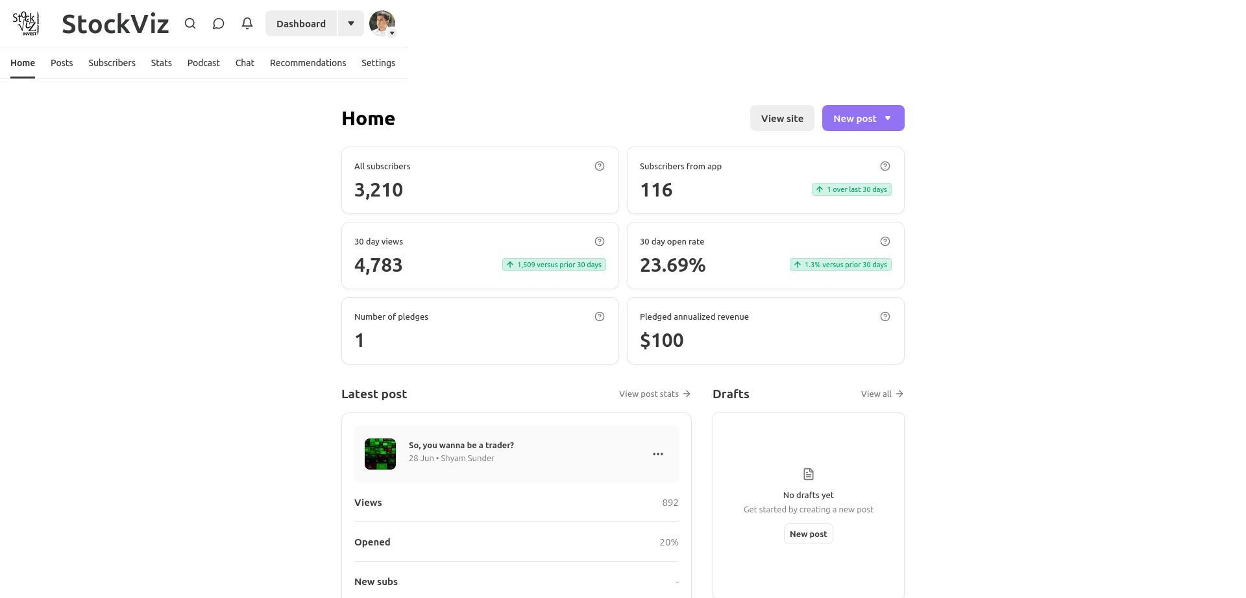Viewport: 1246px width, 598px height.
Task: Expand the profile avatar menu chevron
Action: [x=392, y=33]
